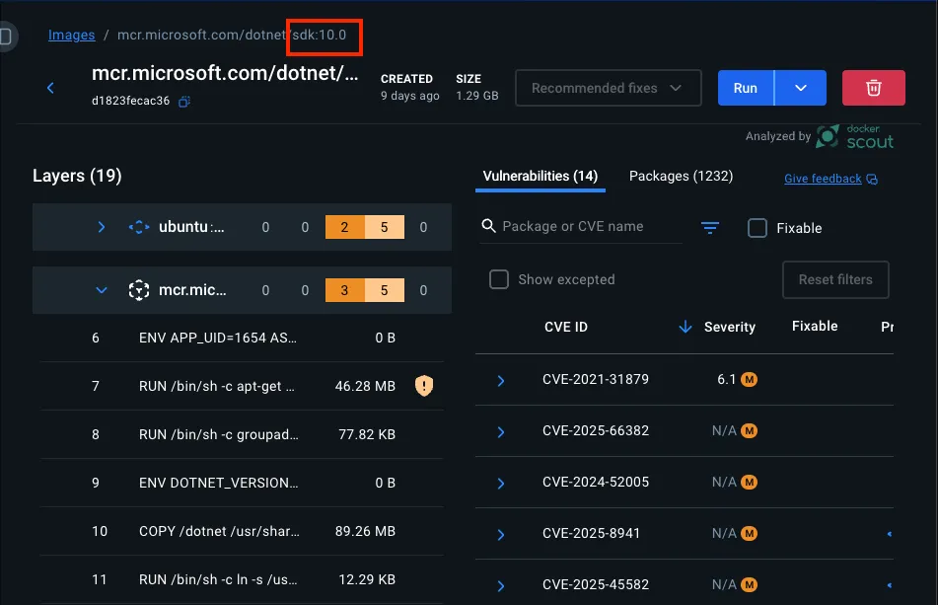Click the back arrow beside image name
This screenshot has height=605, width=938.
[x=51, y=88]
